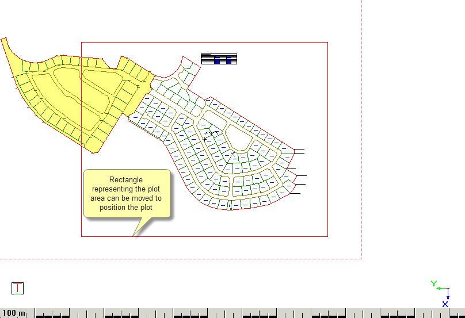465x318 pixels.
Task: Select the large empty block in white subdivision
Action: (x=238, y=137)
